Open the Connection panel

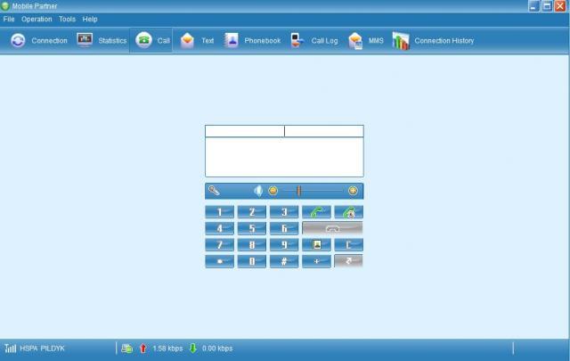[x=39, y=41]
